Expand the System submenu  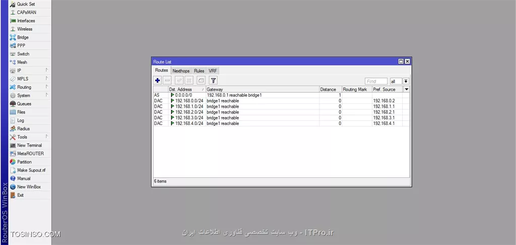(30, 95)
